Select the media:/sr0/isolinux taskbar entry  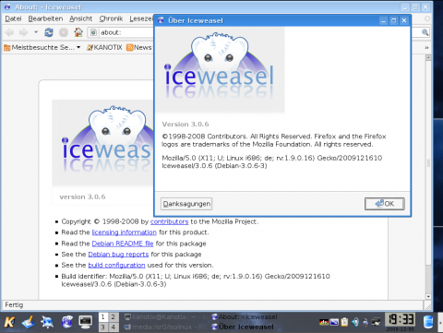166,327
